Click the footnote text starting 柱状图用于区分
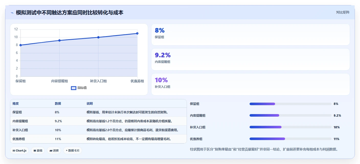Screen dimensions: 360x164 [264, 149]
